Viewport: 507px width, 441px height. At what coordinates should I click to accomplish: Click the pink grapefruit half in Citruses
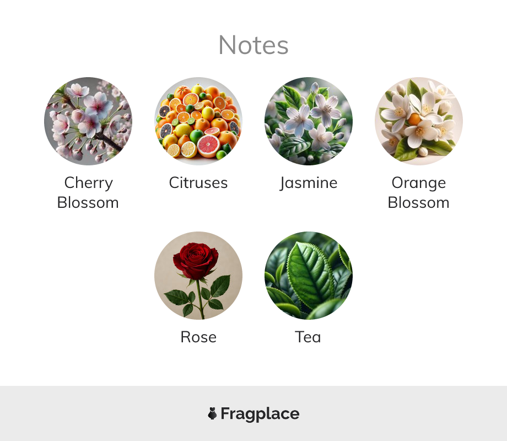point(208,146)
